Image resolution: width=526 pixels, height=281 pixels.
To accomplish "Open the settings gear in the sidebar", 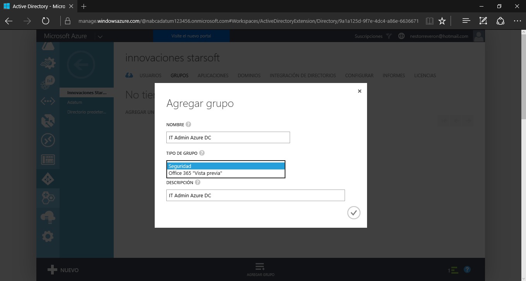I will pyautogui.click(x=48, y=236).
